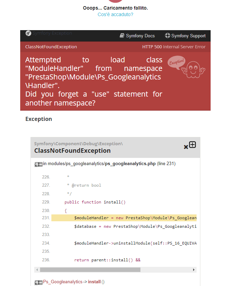Click code line 229 "public function install()"
Screen dimensions: 225x286
click(95, 202)
